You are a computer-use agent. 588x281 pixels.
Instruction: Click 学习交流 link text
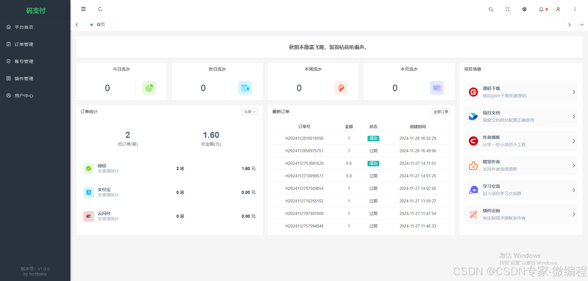point(491,186)
